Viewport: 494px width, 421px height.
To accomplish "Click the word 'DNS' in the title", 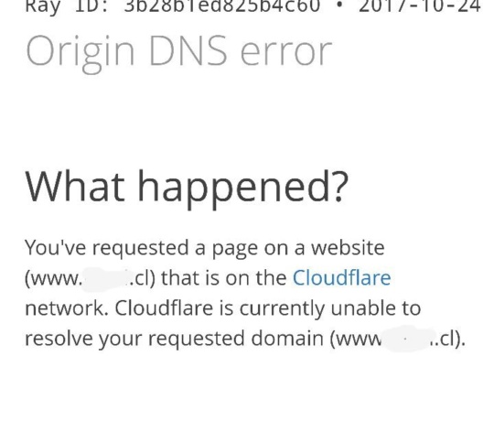I will [188, 50].
